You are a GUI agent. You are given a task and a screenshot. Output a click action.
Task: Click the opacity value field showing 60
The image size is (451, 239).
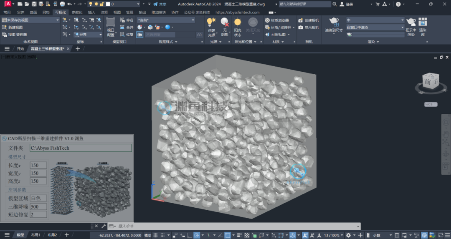(x=199, y=35)
